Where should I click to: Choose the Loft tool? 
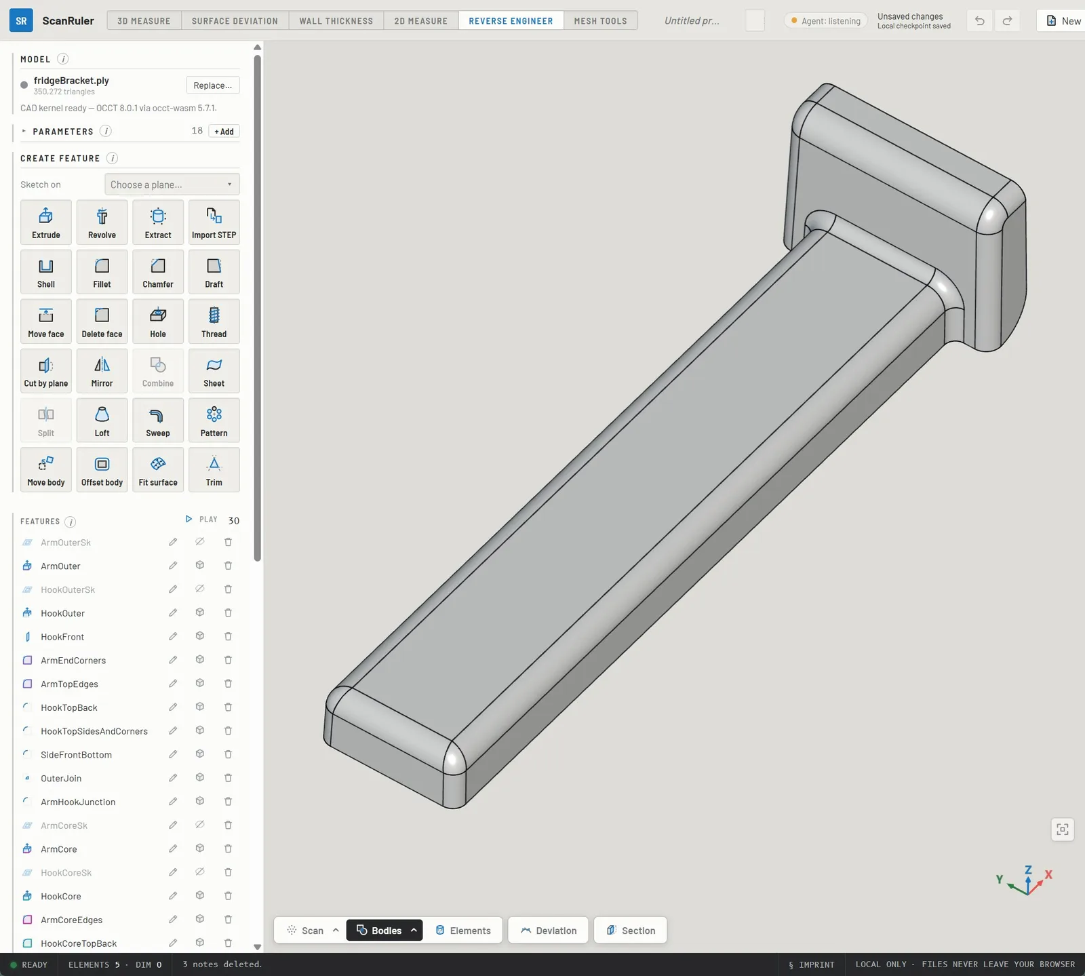tap(102, 421)
